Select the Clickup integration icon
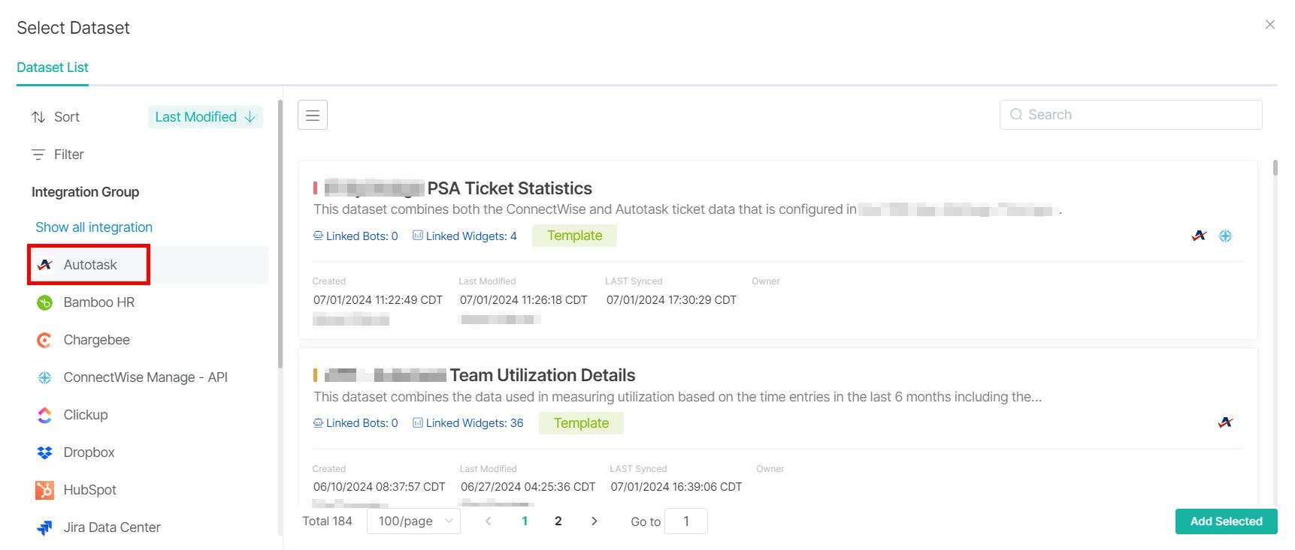 pos(45,415)
